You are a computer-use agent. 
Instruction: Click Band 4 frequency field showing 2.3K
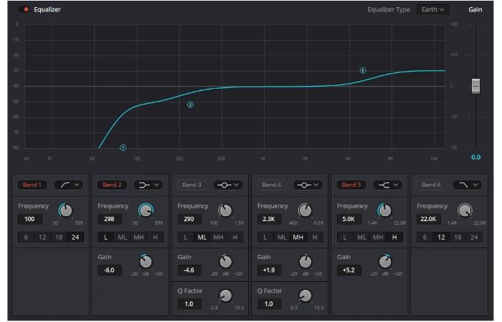pyautogui.click(x=269, y=219)
